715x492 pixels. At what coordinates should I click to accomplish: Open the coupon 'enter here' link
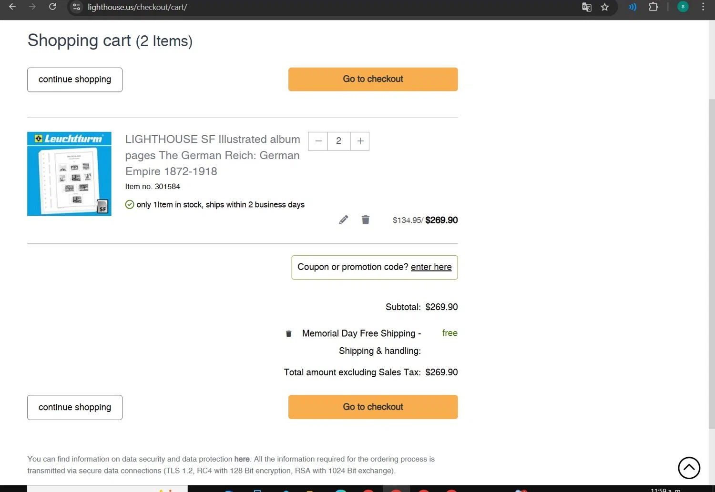point(431,267)
